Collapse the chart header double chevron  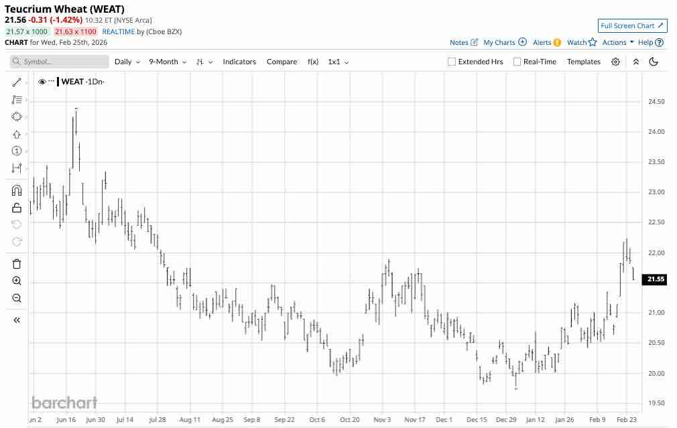tap(636, 62)
